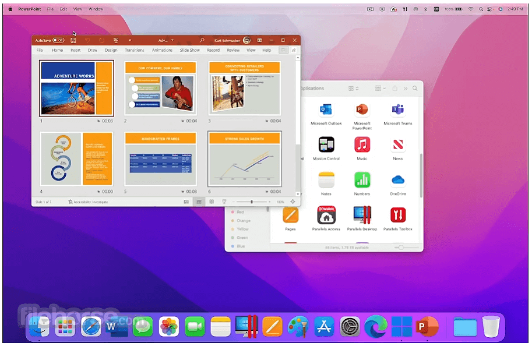This screenshot has width=532, height=346.
Task: Click slide sorter scrollbar down arrow
Action: tap(298, 194)
